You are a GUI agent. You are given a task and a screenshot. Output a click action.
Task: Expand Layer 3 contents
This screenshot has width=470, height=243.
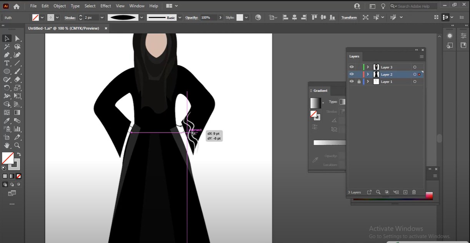(368, 67)
